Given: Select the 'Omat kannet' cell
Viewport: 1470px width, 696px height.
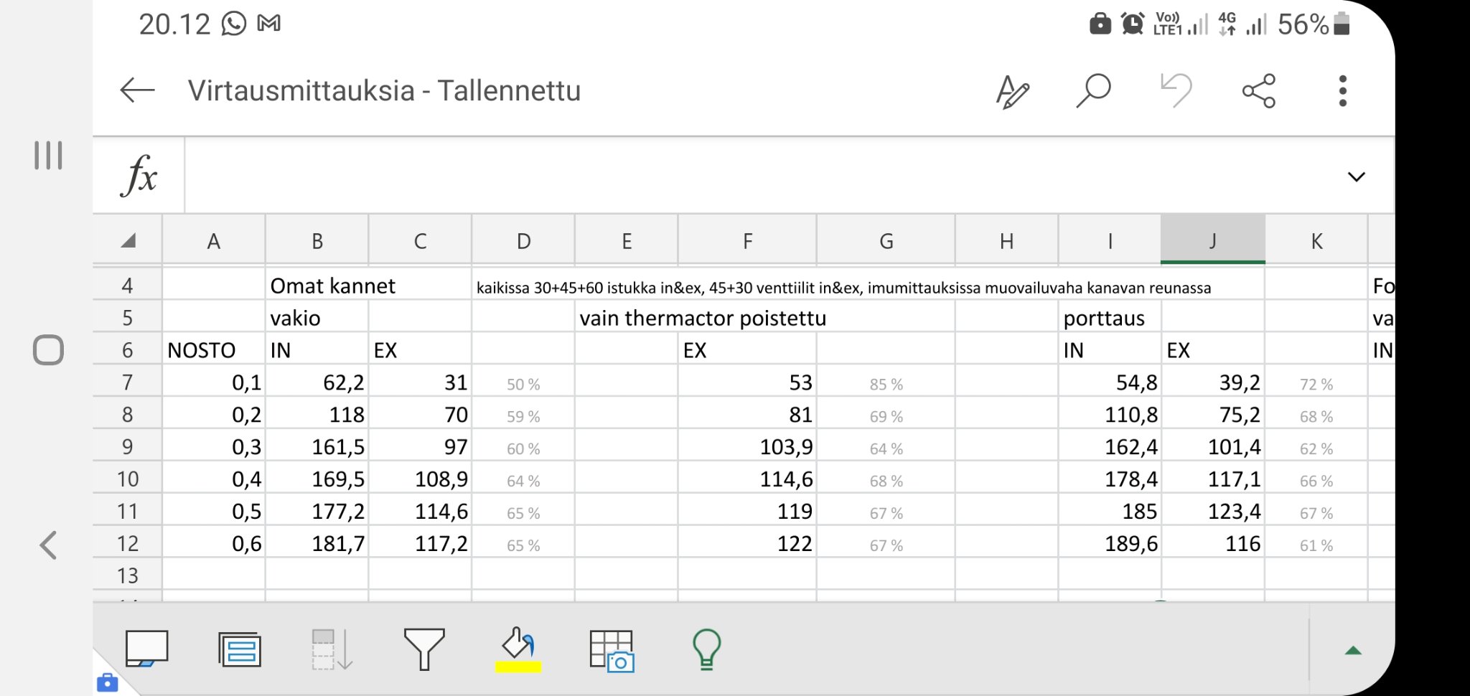Looking at the screenshot, I should (332, 286).
